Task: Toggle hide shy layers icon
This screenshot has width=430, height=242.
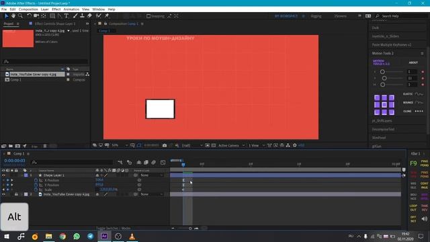Action: pos(139,163)
